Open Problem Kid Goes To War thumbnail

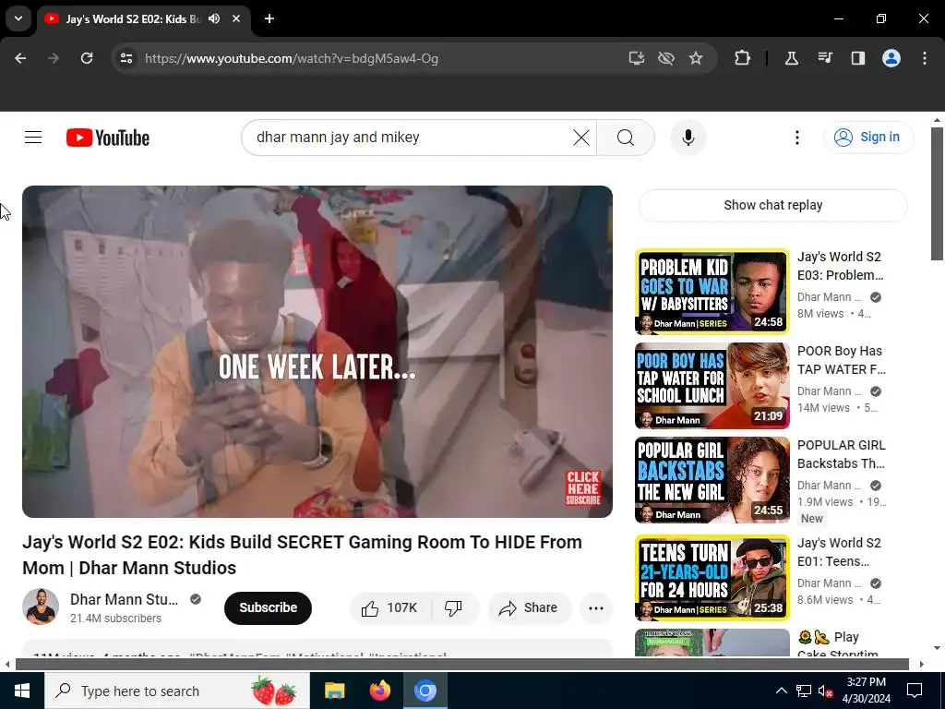coord(712,292)
